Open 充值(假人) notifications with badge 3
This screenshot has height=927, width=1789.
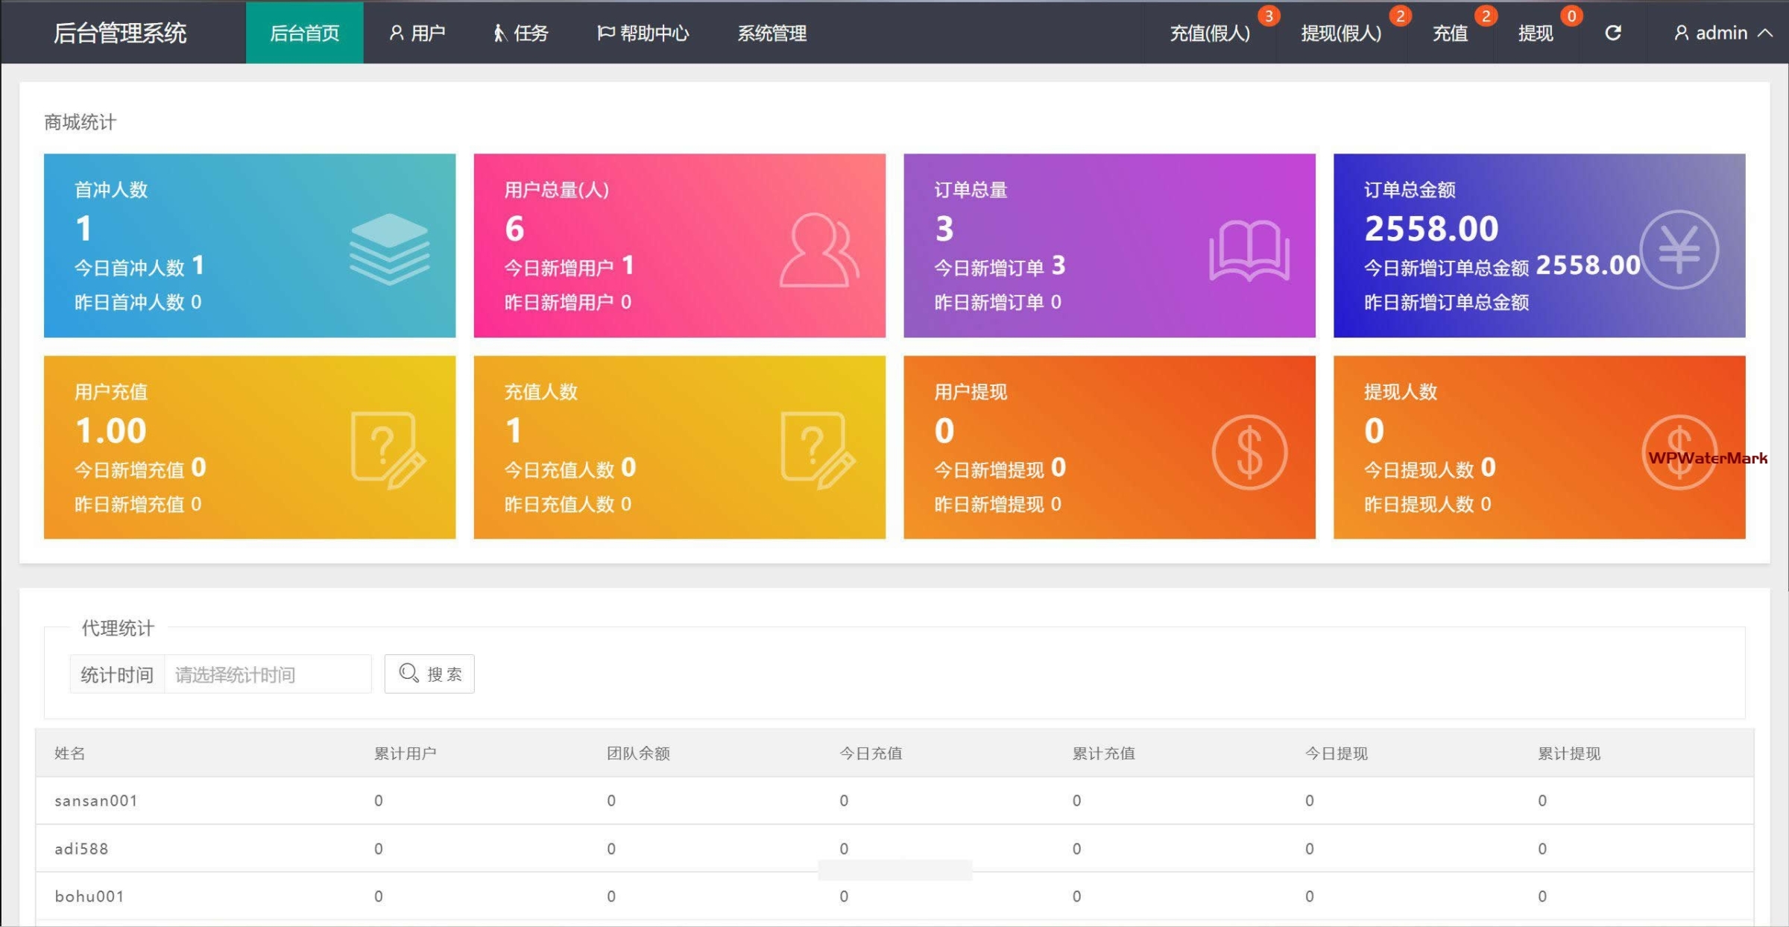click(x=1210, y=33)
